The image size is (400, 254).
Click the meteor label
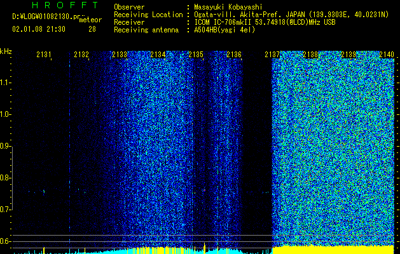tap(90, 20)
